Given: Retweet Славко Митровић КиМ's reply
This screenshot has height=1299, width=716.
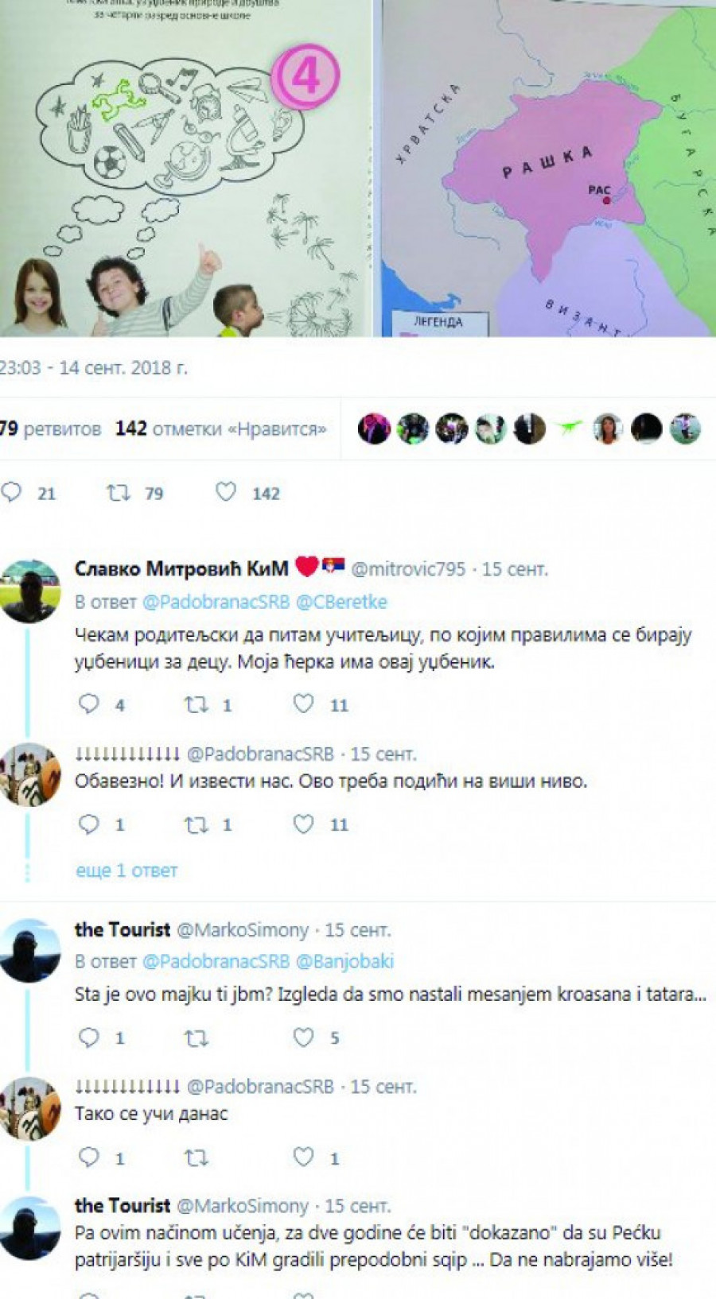Looking at the screenshot, I should [x=197, y=704].
